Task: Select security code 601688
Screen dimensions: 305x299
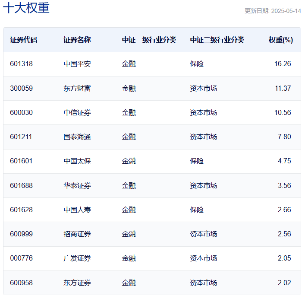Action: (x=22, y=186)
